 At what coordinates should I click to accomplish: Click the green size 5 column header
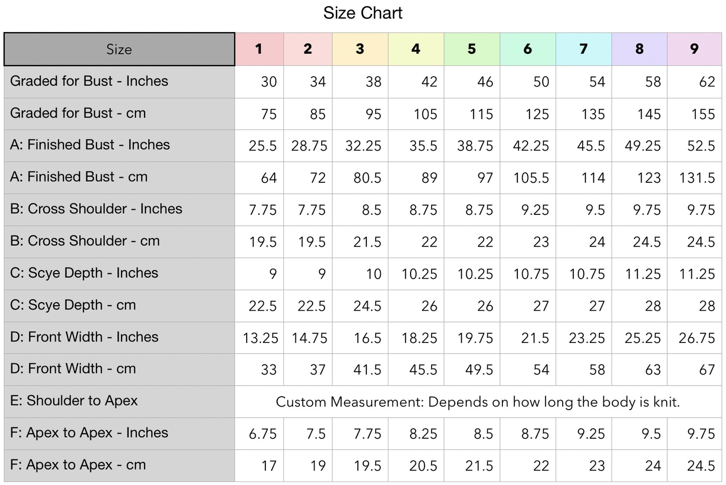click(x=471, y=49)
